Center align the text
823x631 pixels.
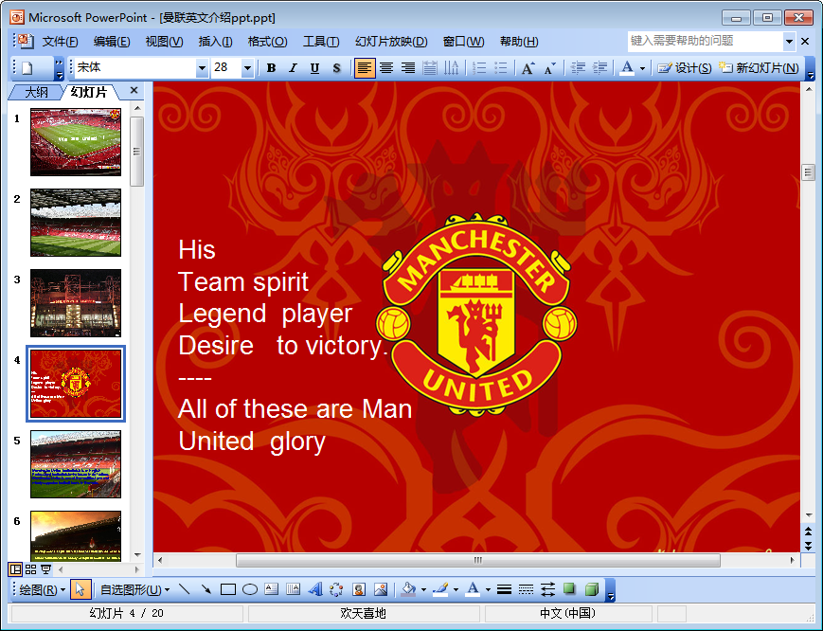pyautogui.click(x=386, y=67)
